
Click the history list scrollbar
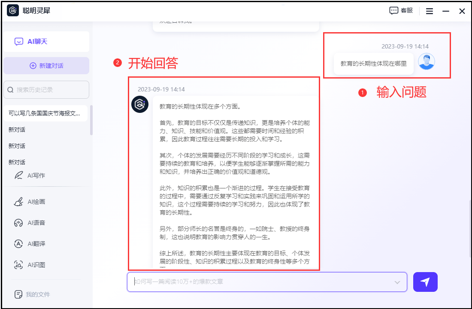click(x=91, y=124)
